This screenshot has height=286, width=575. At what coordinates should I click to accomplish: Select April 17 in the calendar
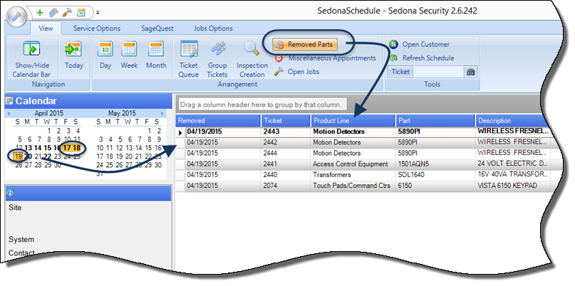click(66, 148)
